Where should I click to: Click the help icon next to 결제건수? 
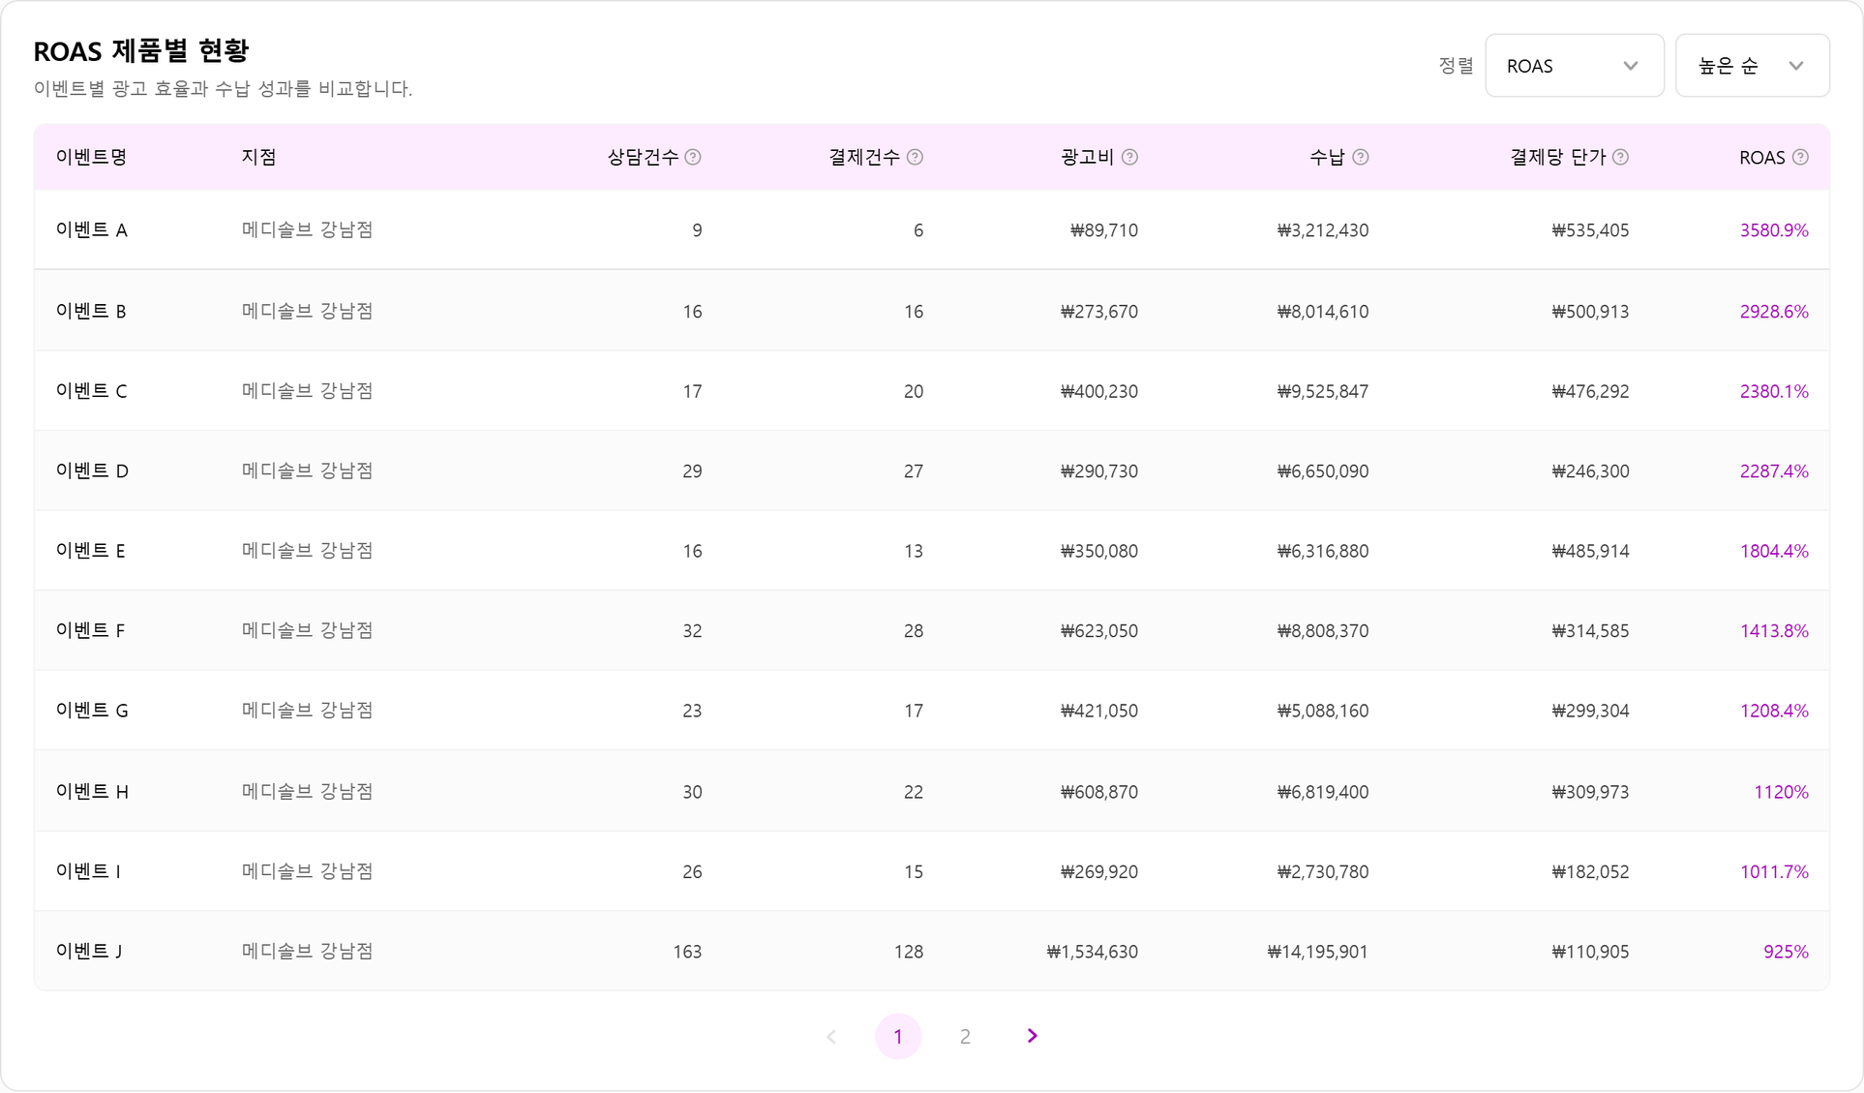pos(915,157)
